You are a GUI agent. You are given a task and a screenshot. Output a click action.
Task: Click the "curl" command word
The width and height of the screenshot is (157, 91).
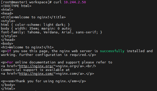[58, 2]
